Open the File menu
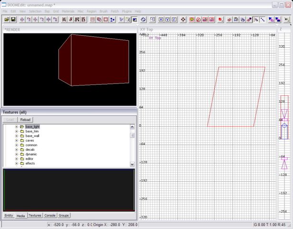The image size is (293, 229). pos(5,11)
